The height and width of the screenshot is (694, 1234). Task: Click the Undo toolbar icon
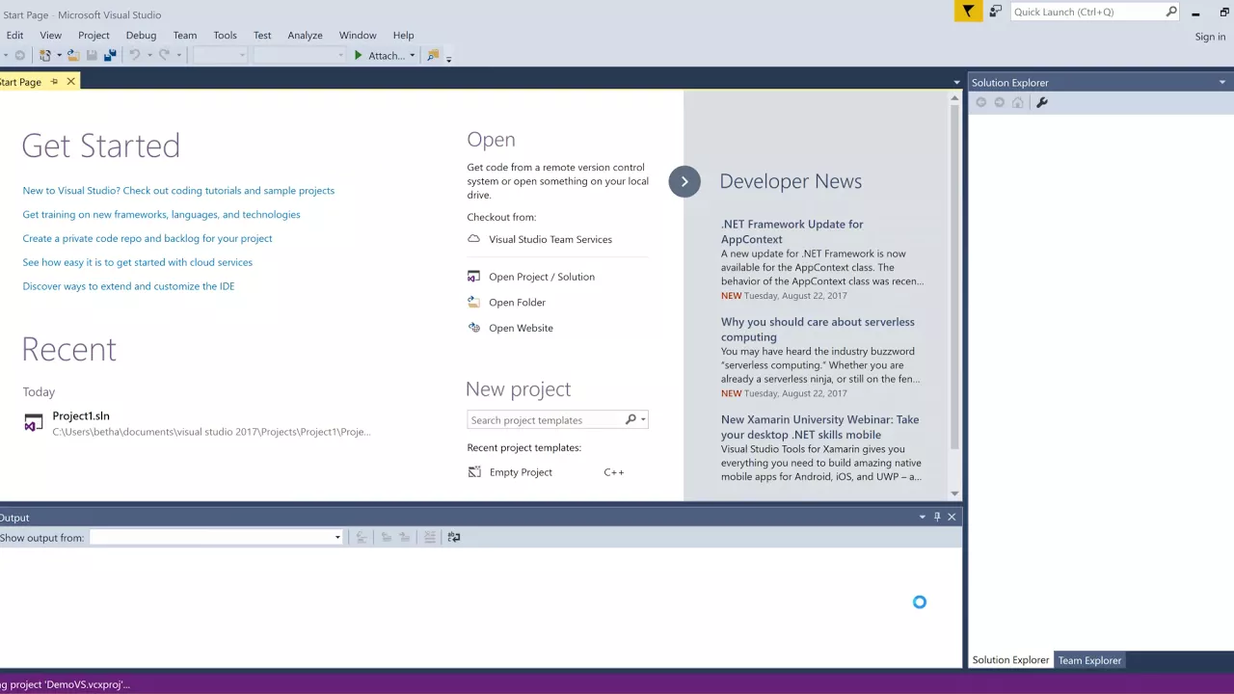pos(134,56)
